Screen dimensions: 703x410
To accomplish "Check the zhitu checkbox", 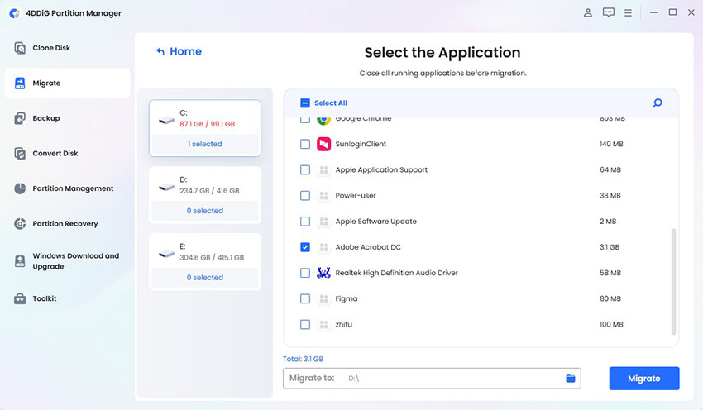I will 305,324.
